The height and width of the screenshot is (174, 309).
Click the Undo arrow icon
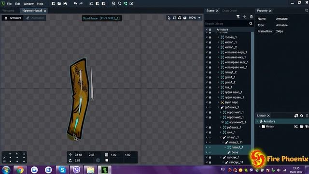point(75,3)
